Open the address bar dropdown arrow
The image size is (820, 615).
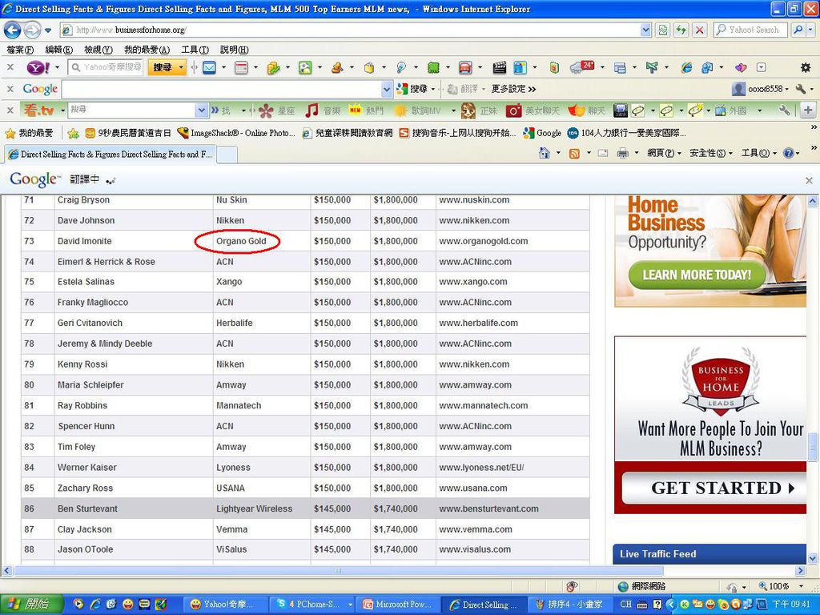click(646, 30)
